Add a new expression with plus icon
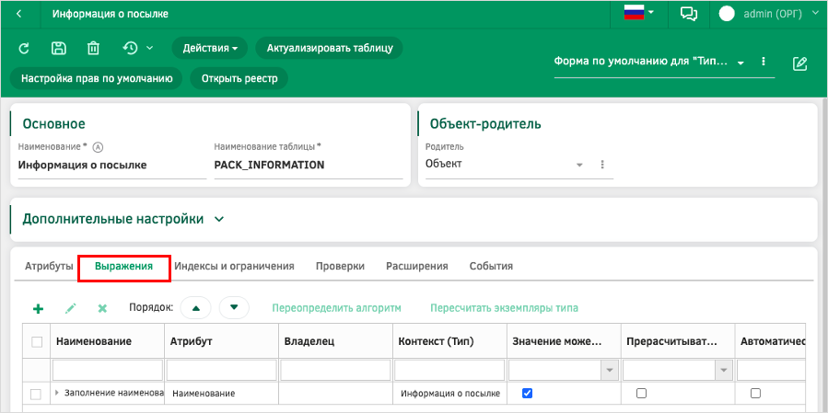 38,308
